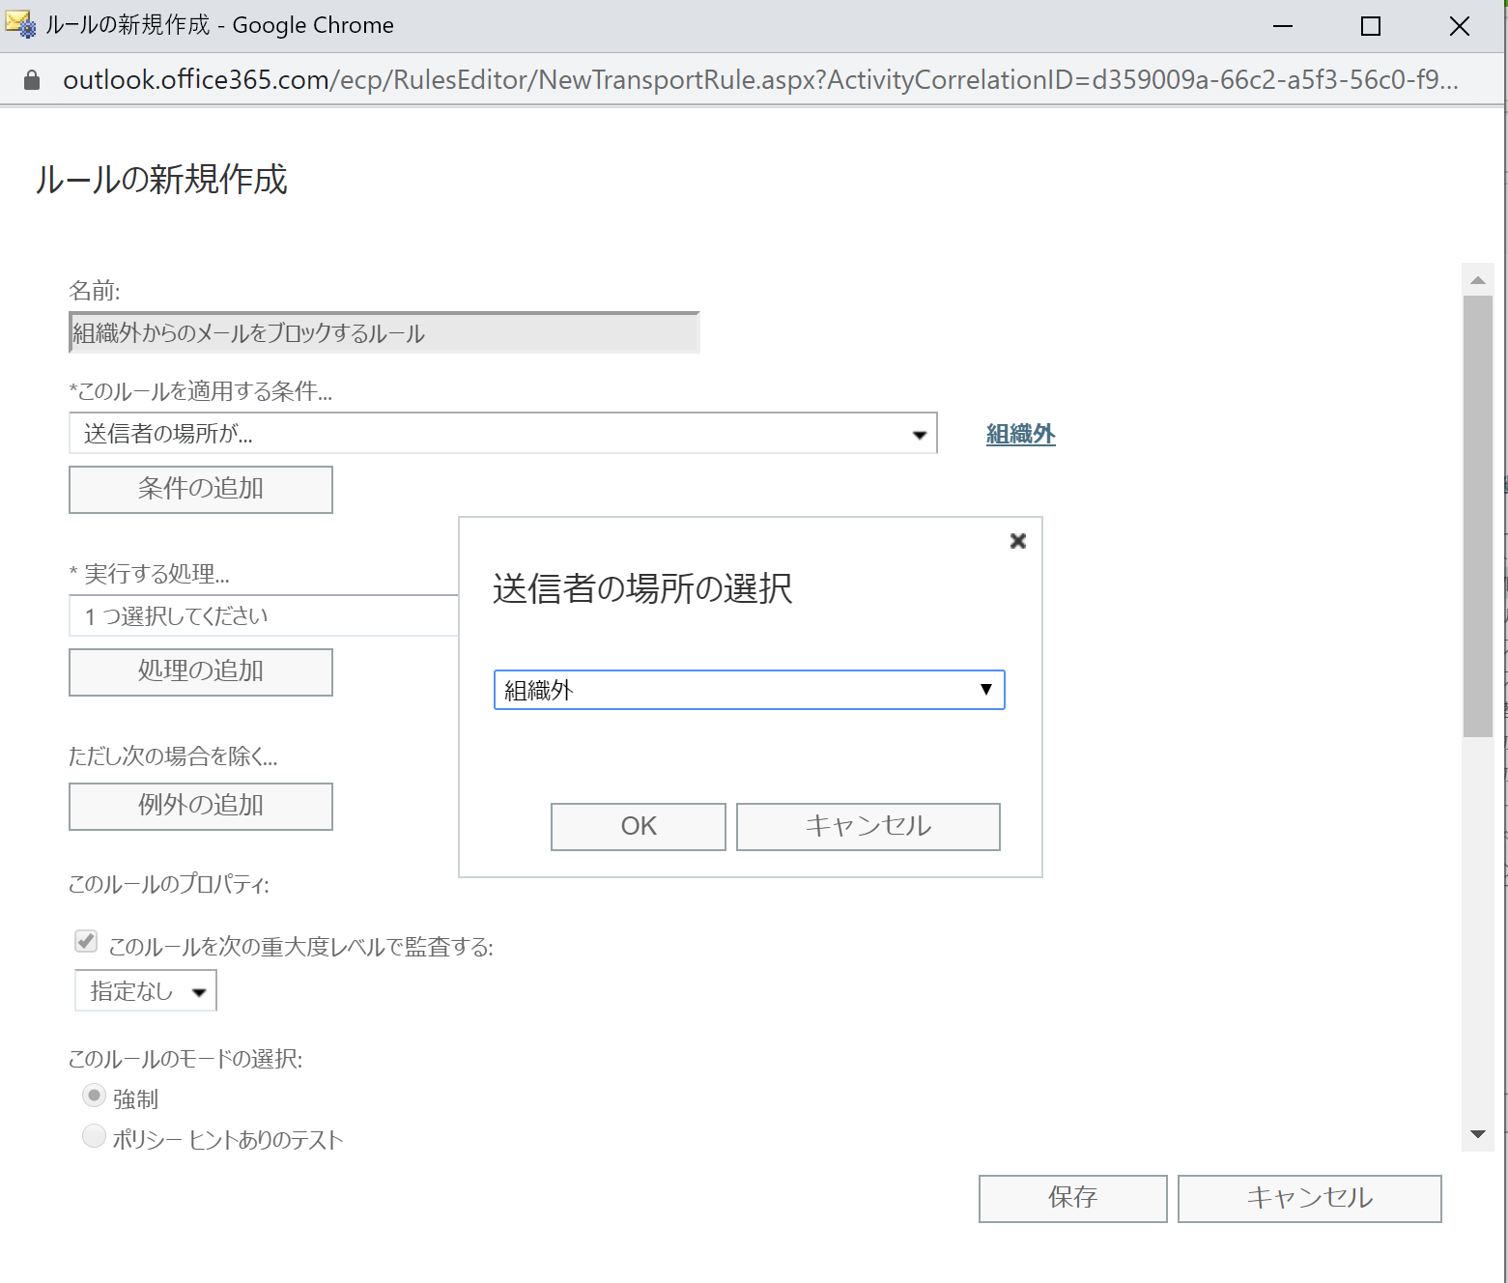Focus the 名前 rule name field
This screenshot has height=1283, width=1508.
point(384,332)
